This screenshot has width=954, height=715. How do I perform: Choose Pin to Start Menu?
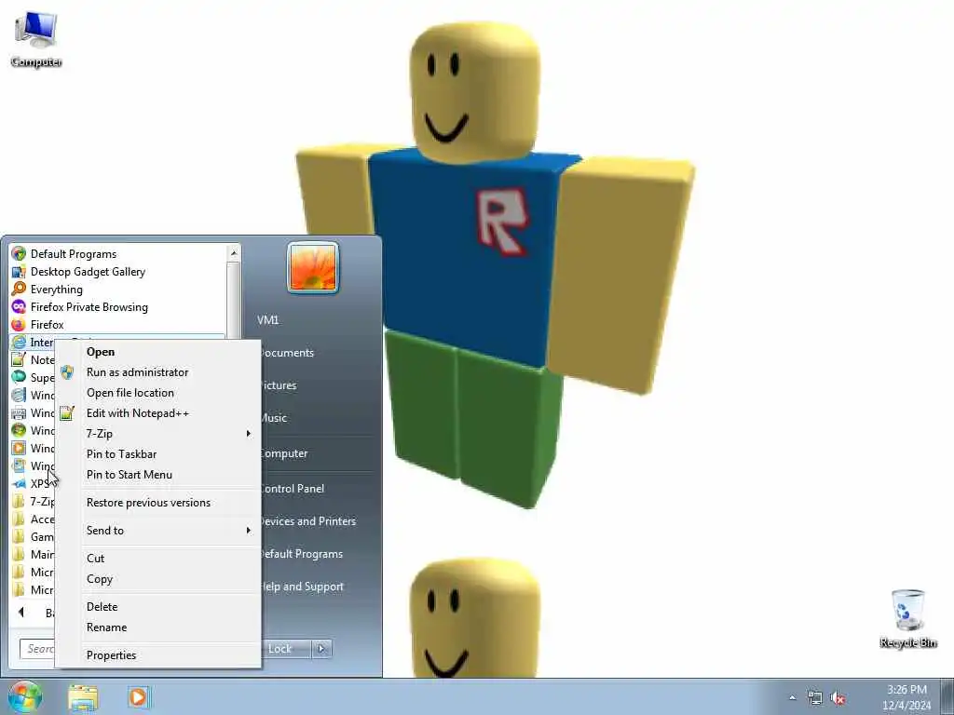click(x=157, y=474)
